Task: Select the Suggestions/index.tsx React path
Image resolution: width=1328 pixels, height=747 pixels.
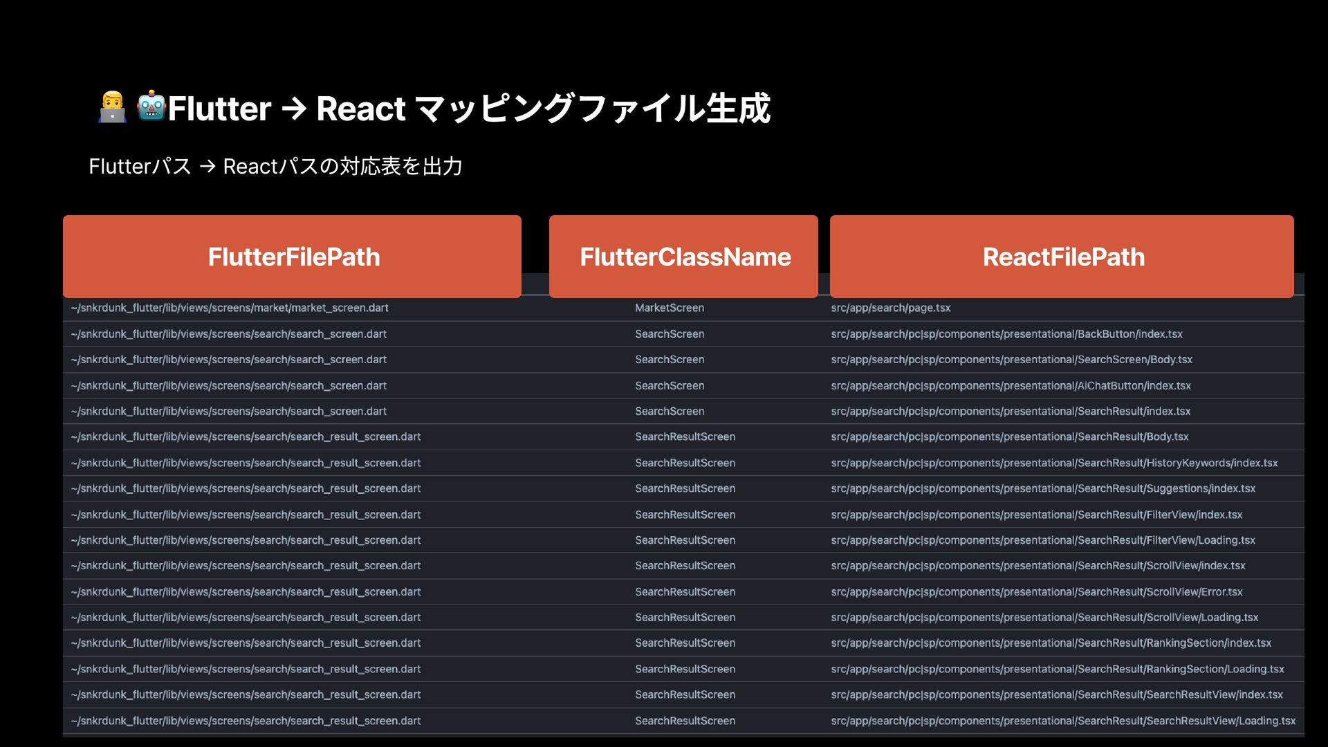Action: (1043, 489)
